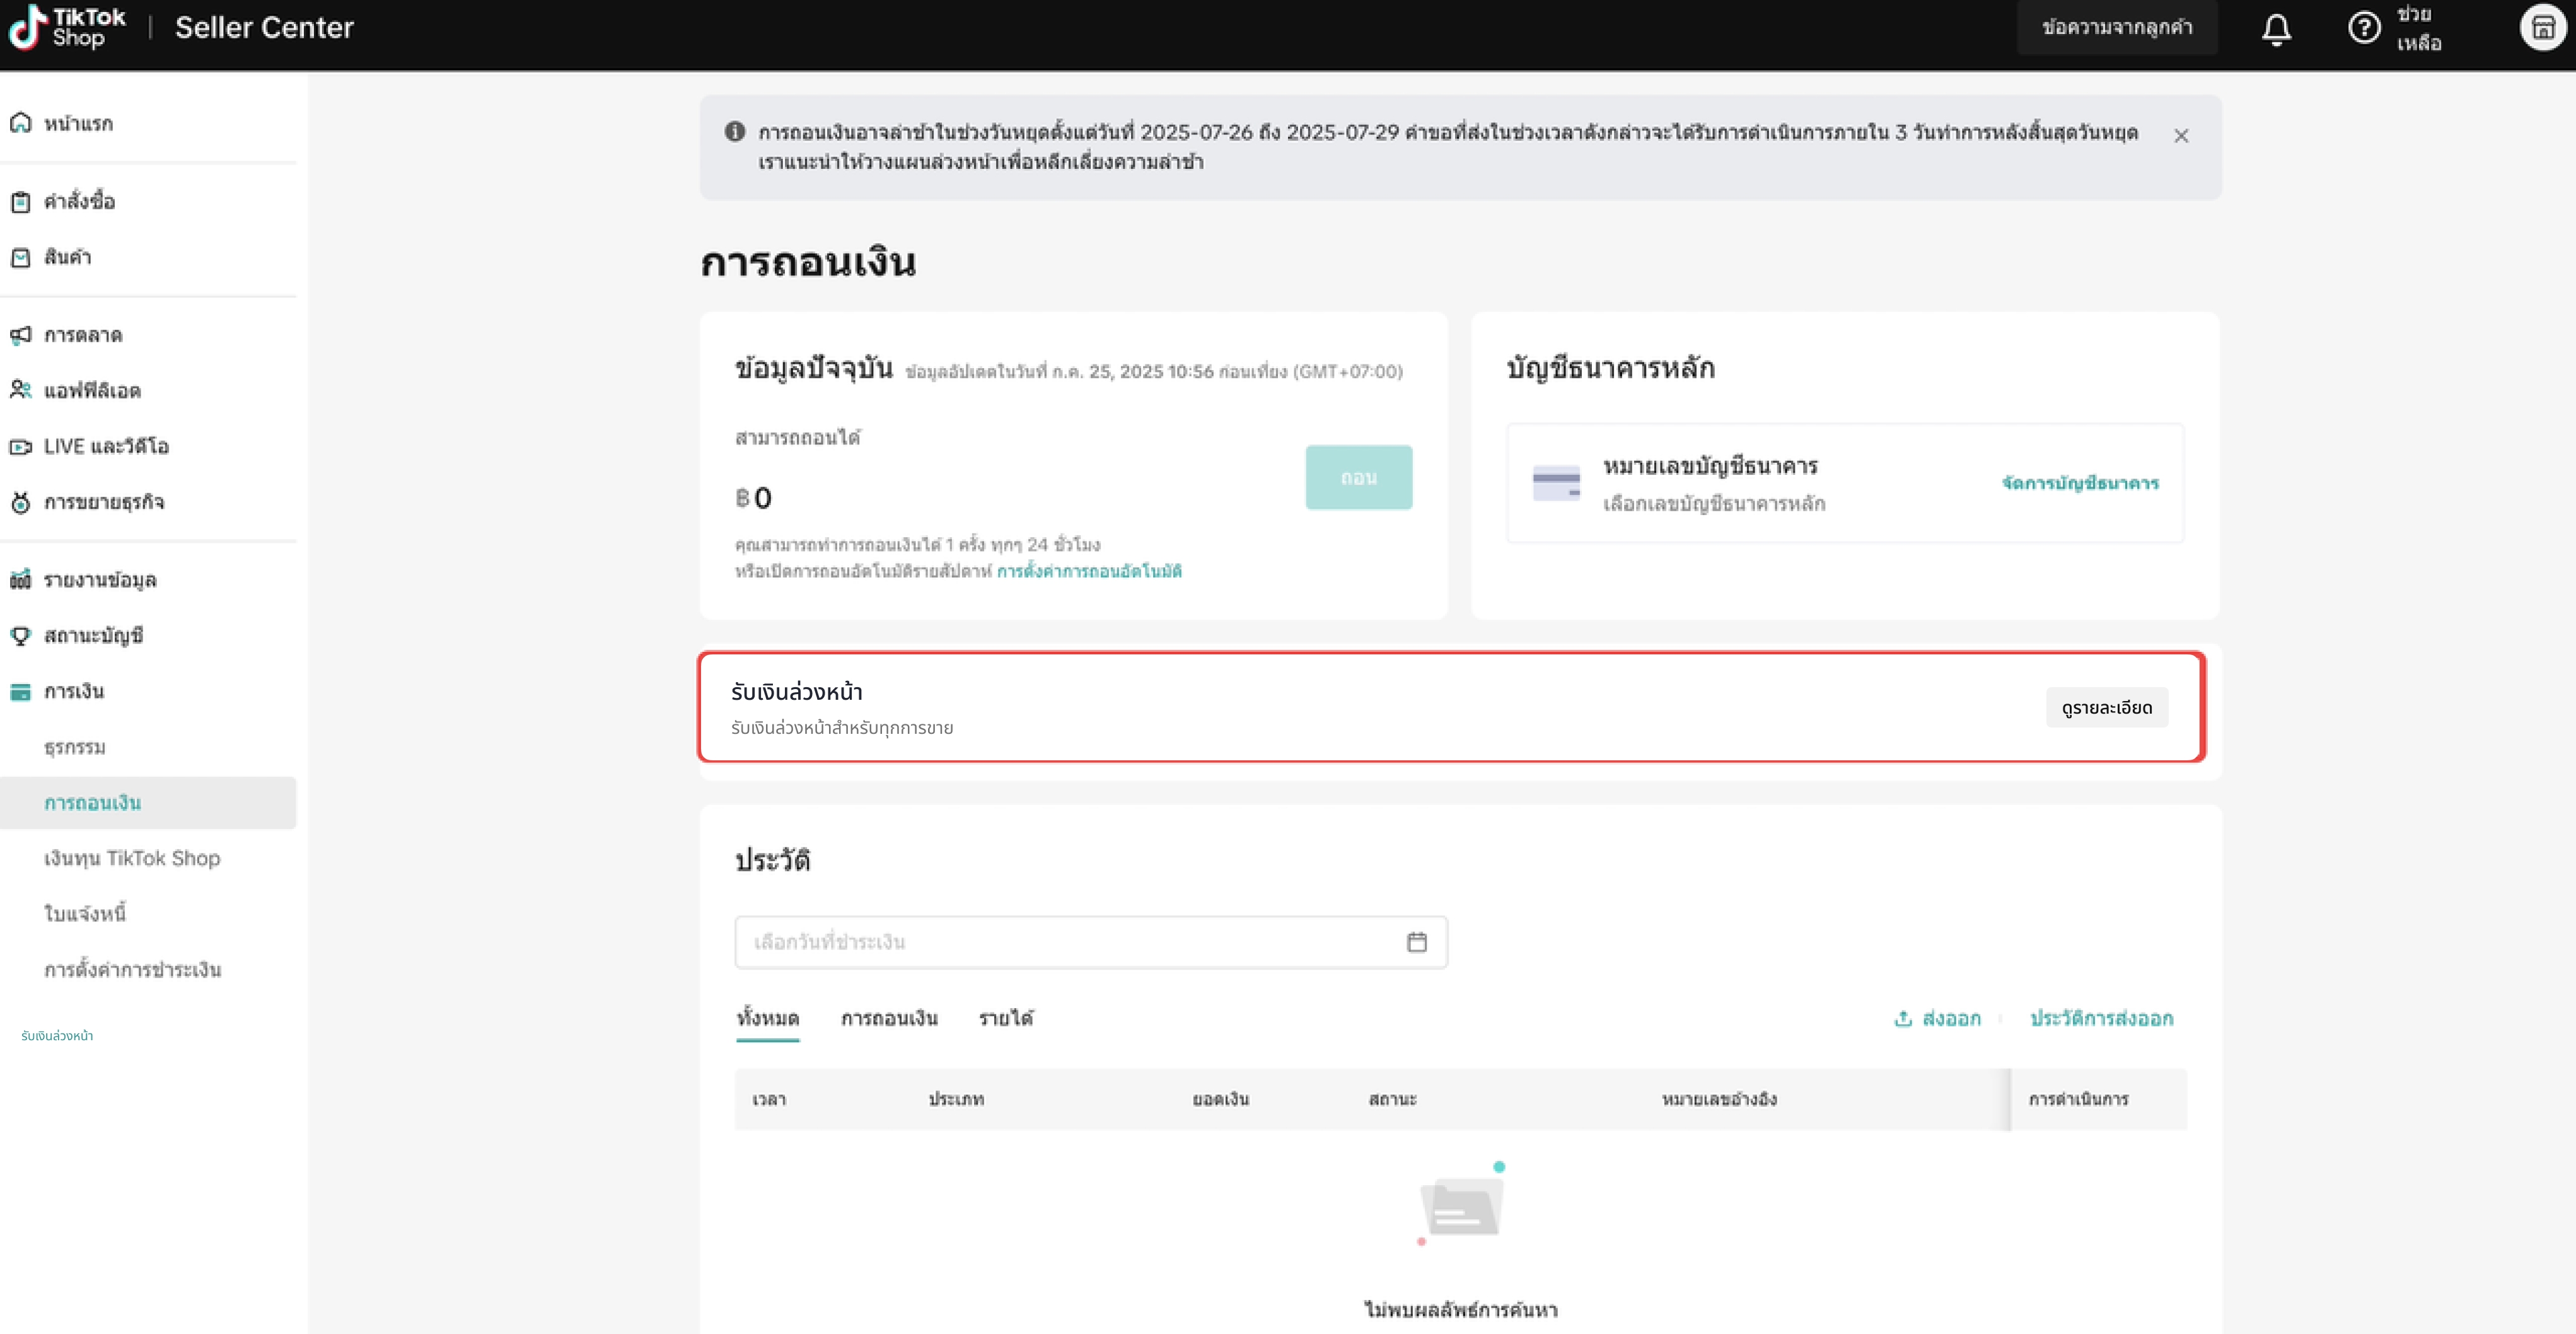This screenshot has height=1334, width=2576.
Task: Click the payment date picker field
Action: pos(1070,942)
